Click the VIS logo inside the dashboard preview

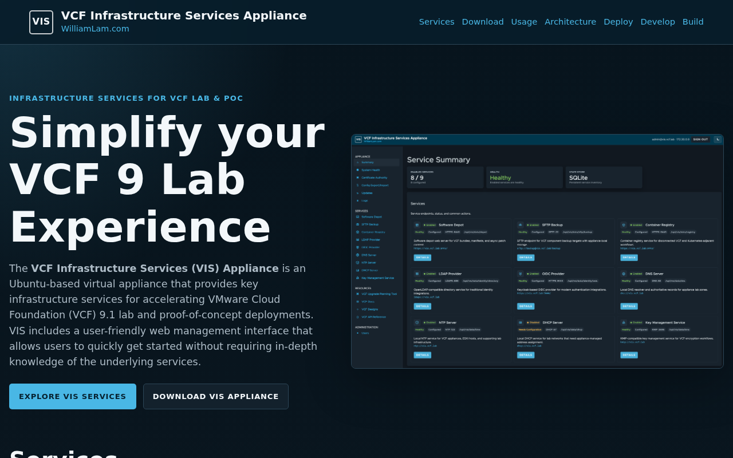pos(358,139)
